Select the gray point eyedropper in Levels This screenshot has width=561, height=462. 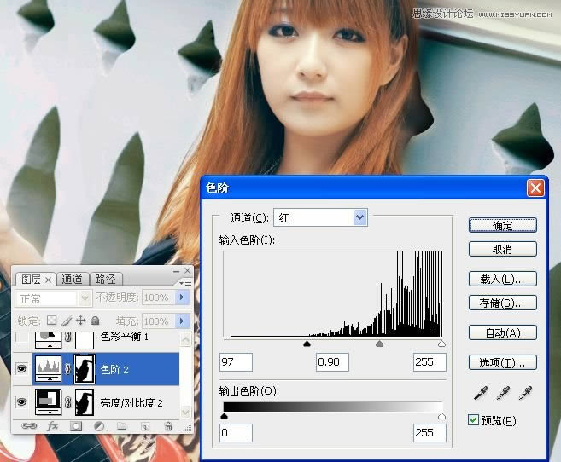tap(505, 393)
